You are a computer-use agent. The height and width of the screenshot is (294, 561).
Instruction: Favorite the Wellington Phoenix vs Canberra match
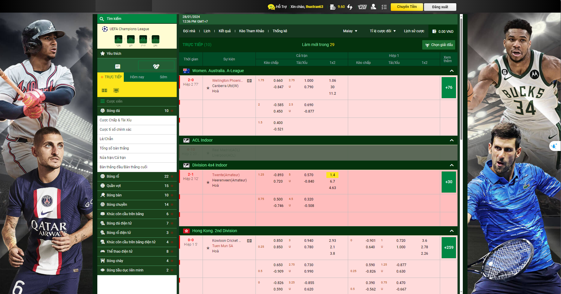tap(208, 88)
